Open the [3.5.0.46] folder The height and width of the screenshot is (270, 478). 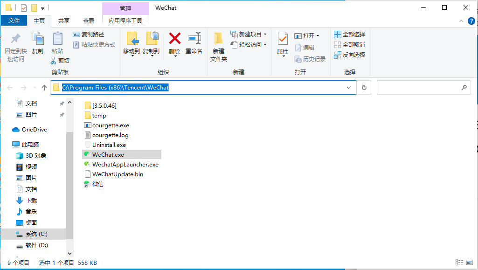(x=101, y=106)
